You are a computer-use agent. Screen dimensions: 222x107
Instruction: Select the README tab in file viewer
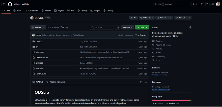[38, 82]
